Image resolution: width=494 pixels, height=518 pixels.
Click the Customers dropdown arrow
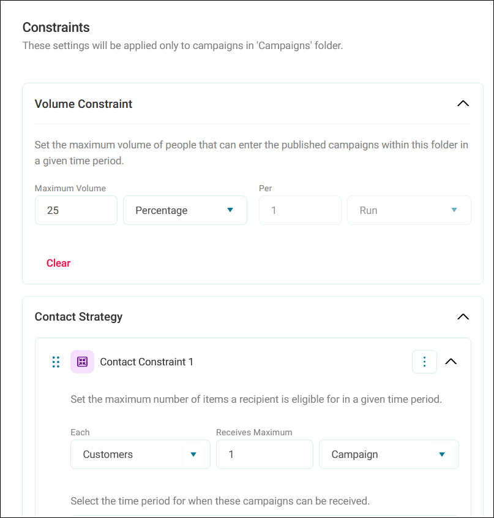(193, 454)
